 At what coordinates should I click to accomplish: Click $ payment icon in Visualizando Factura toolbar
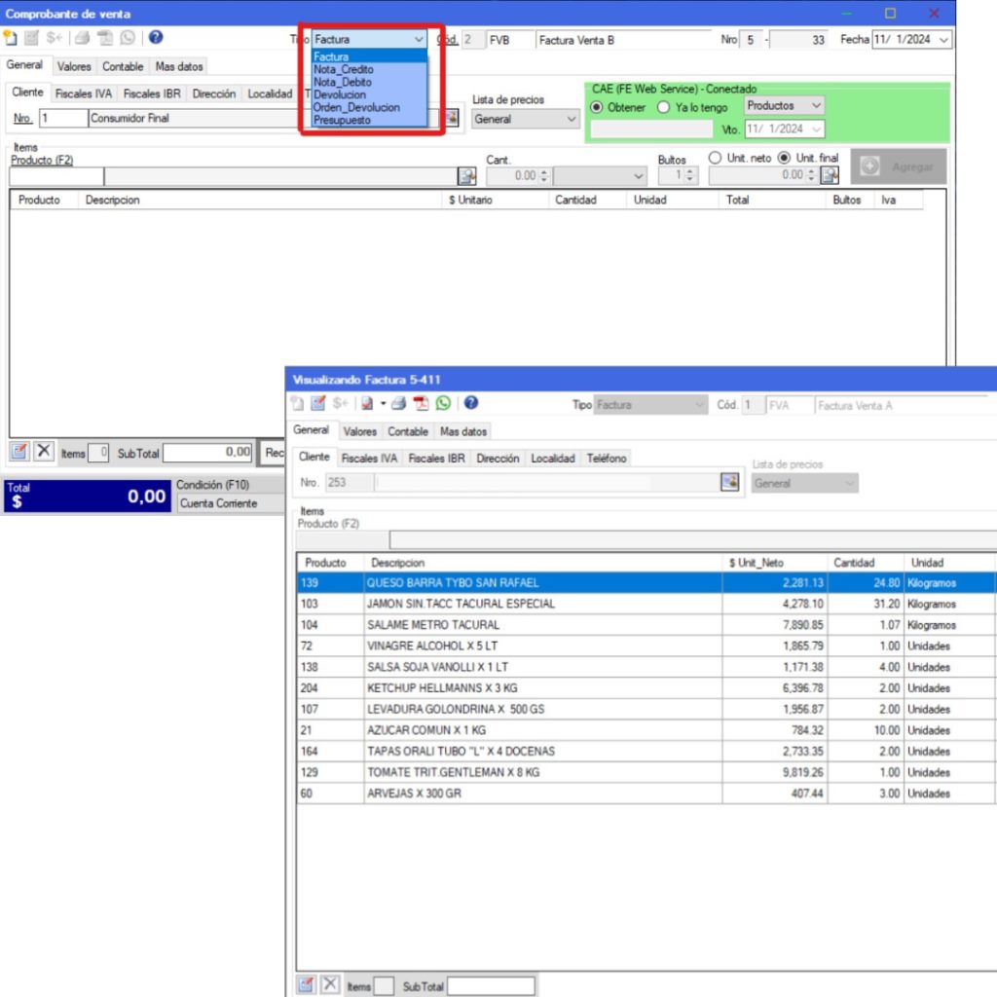tap(340, 403)
